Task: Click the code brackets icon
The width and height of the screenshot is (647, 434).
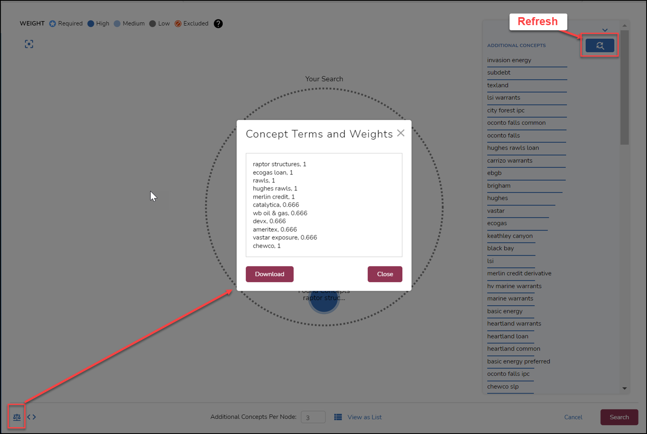Action: tap(31, 417)
